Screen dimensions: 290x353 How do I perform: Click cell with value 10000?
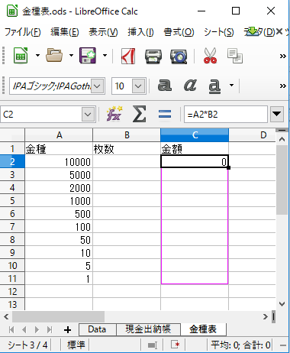coord(59,162)
